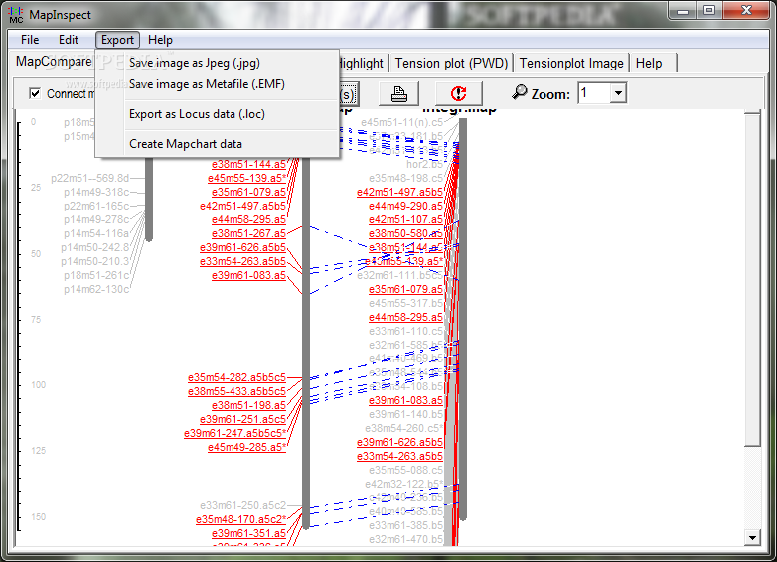Toggle the Connect markers checkbox
777x562 pixels.
pos(35,93)
